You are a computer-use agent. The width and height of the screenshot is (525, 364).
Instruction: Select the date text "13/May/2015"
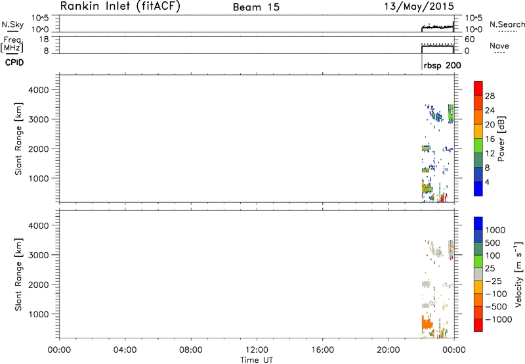419,7
